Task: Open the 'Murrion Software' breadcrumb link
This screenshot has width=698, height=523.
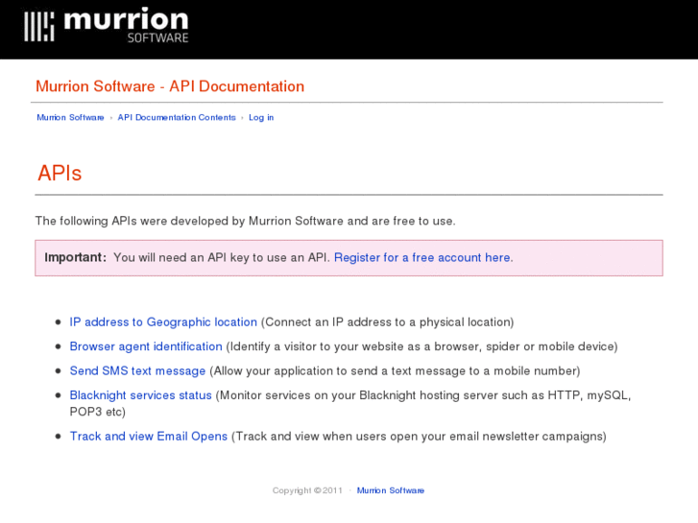Action: (x=70, y=117)
